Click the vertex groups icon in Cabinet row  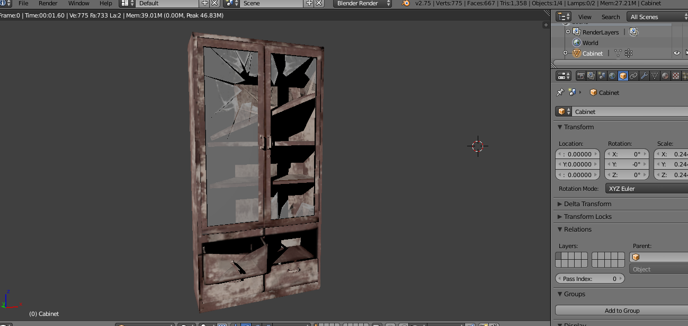629,53
